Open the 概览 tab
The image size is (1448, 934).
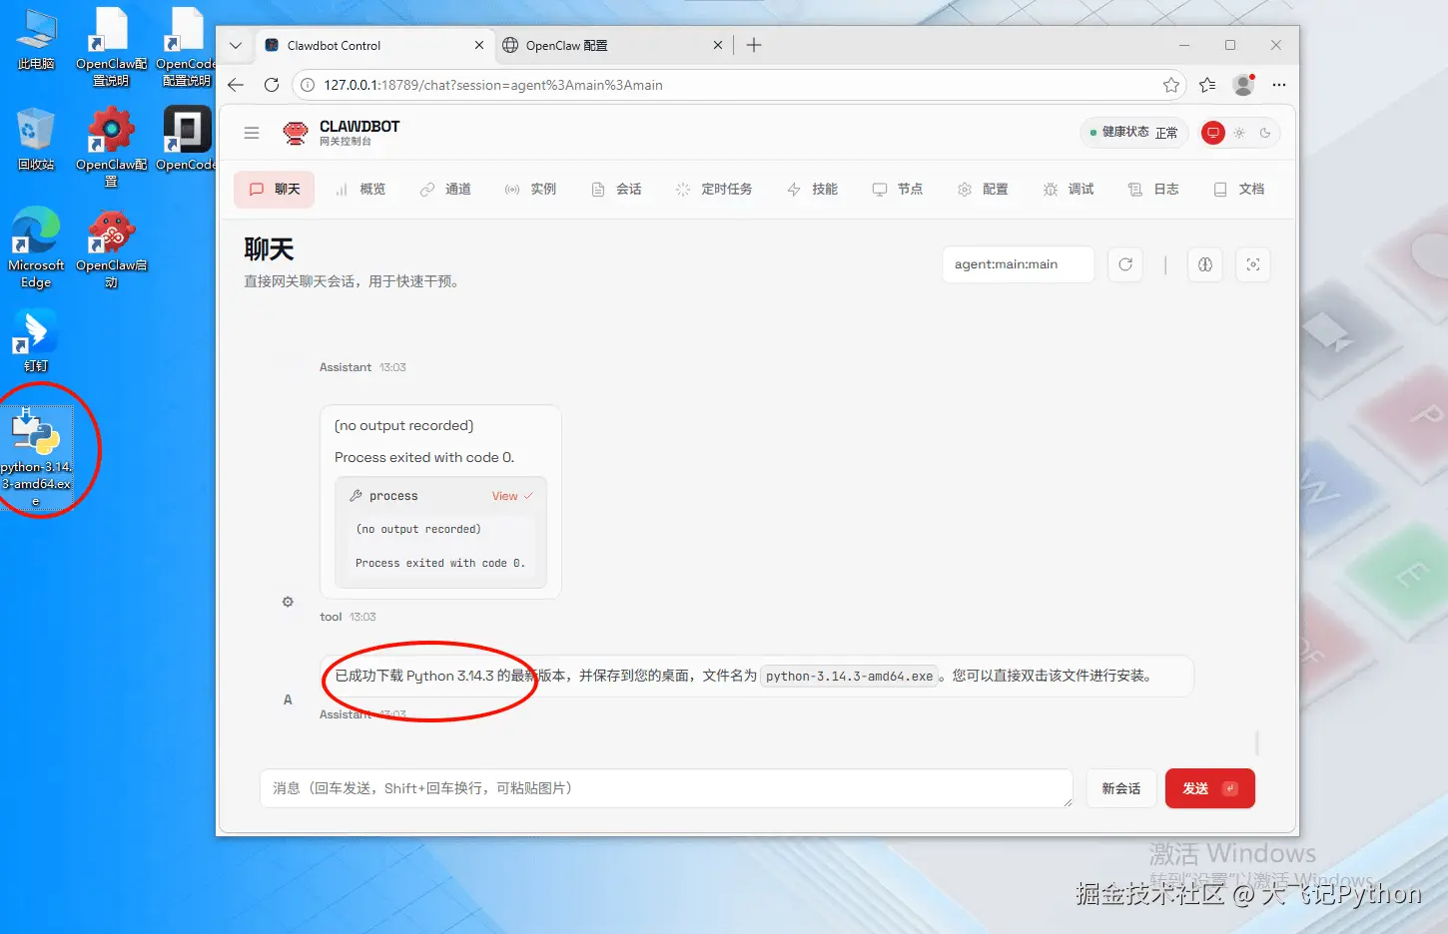tap(361, 190)
